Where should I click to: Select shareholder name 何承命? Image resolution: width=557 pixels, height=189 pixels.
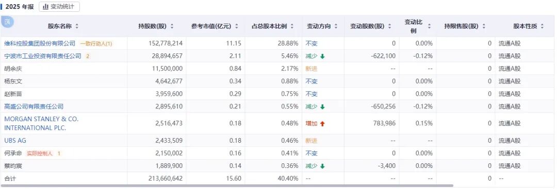point(13,153)
